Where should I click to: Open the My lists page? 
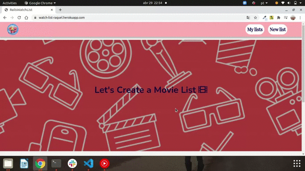click(x=255, y=30)
